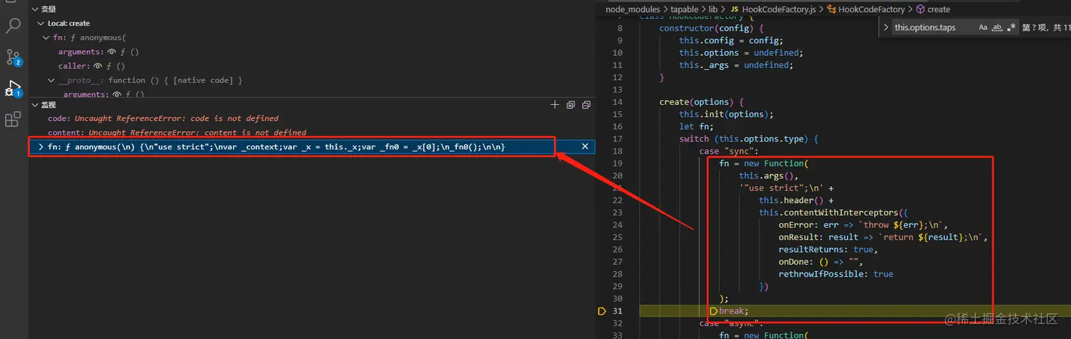The height and width of the screenshot is (339, 1071).
Task: Click the node_modules breadcrumb
Action: click(633, 9)
